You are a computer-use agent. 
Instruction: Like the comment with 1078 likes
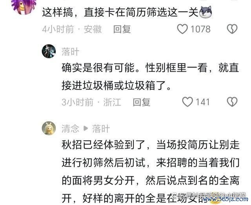[x=182, y=29]
